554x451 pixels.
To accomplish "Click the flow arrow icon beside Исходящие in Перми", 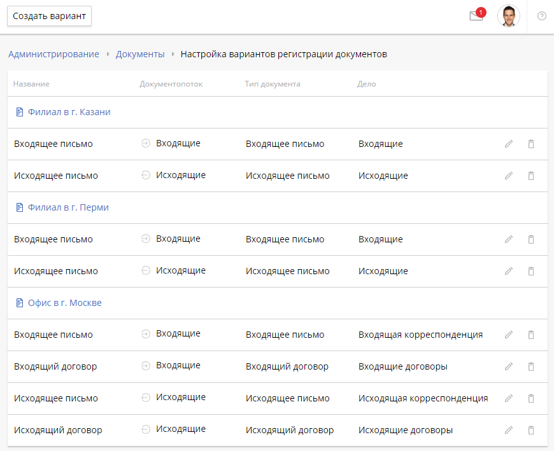I will [x=145, y=270].
